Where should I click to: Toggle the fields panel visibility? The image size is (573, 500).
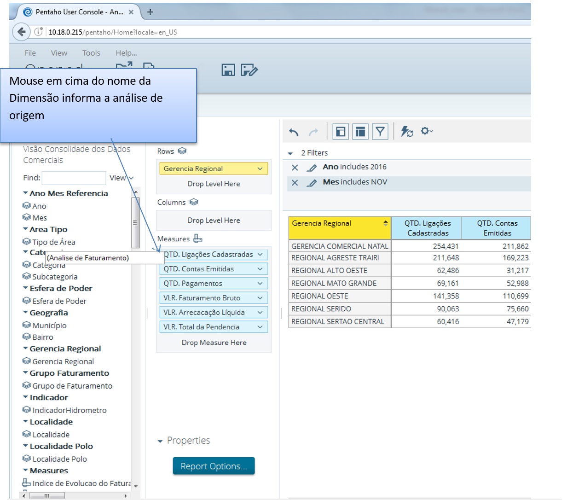(x=340, y=131)
